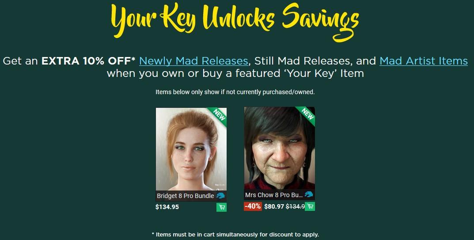Click the $134.95 price under Bridget
The width and height of the screenshot is (474, 240).
point(167,207)
